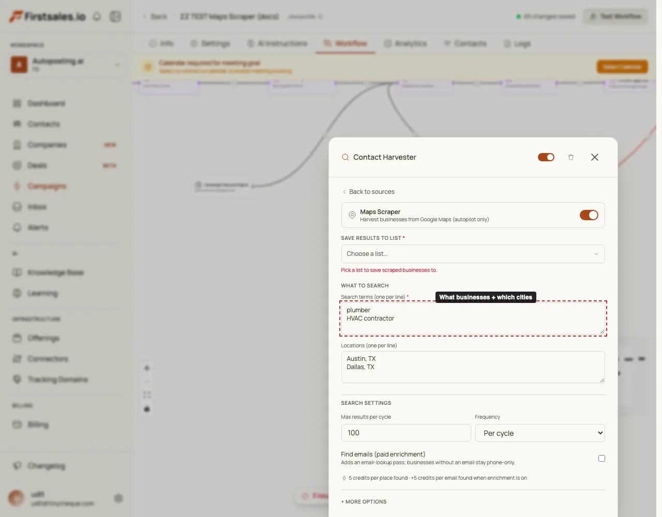Open user settings gear beside the profile
Image resolution: width=662 pixels, height=517 pixels.
coord(118,498)
